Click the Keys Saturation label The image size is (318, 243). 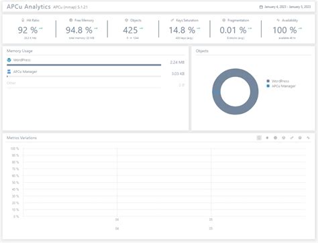tap(187, 20)
